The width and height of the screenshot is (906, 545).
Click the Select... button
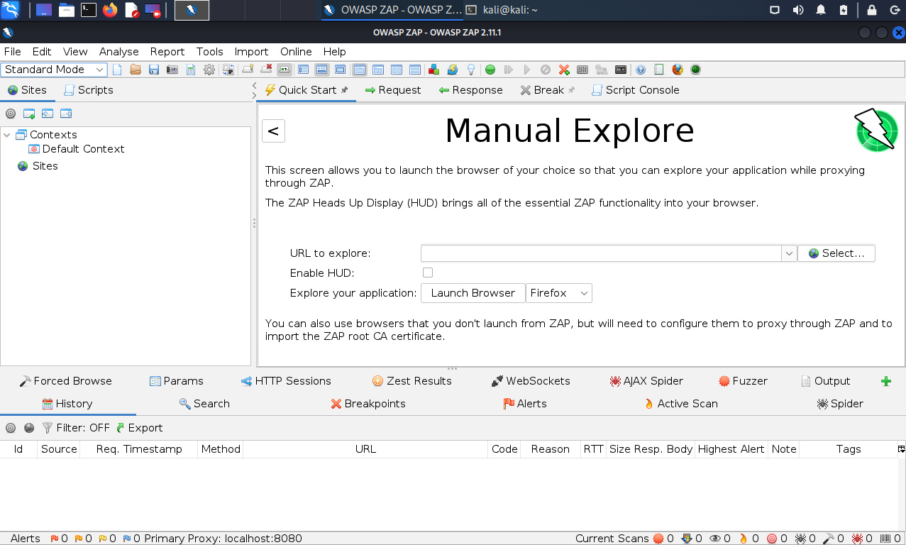836,253
